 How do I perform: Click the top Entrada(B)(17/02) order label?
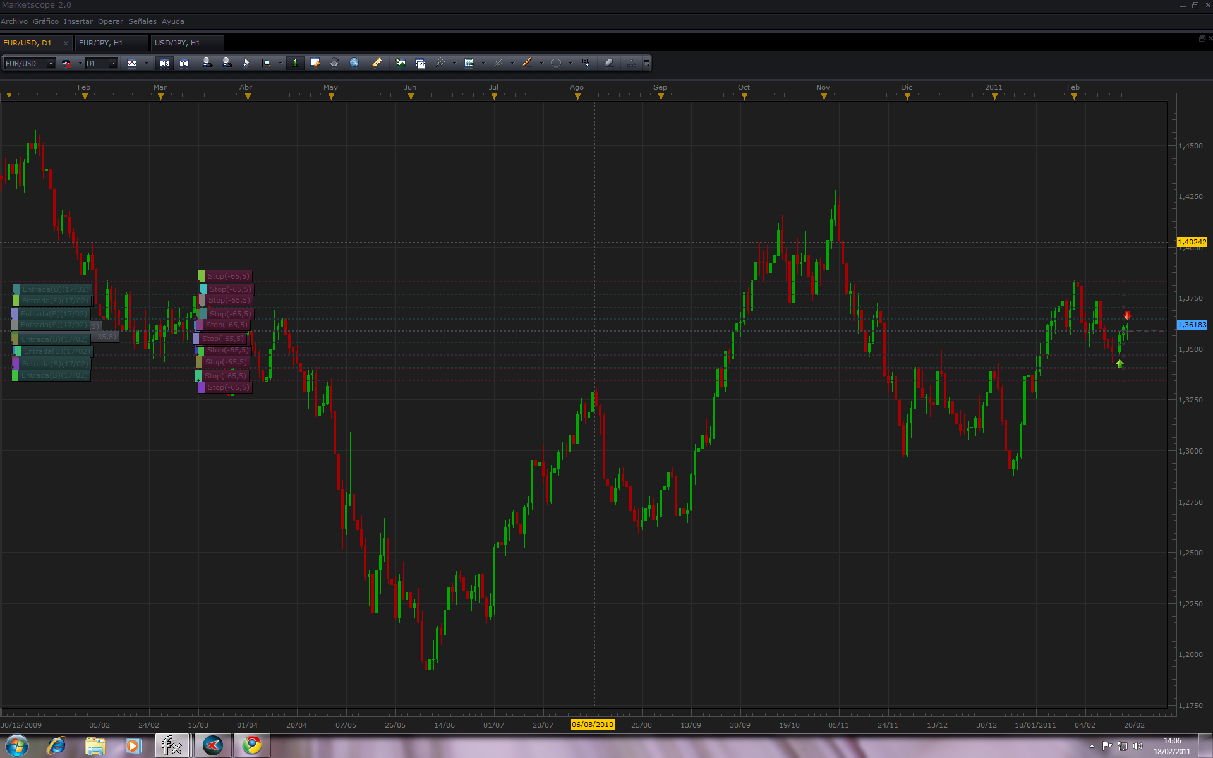coord(55,289)
